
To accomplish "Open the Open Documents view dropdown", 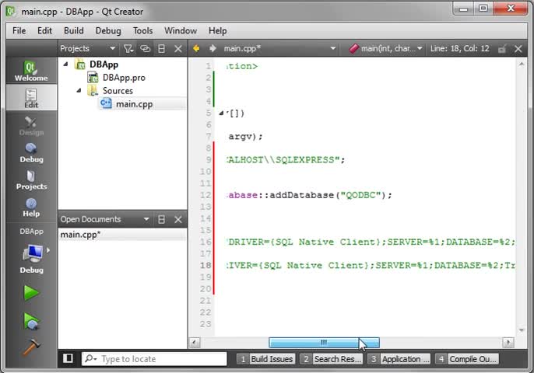I will point(105,219).
